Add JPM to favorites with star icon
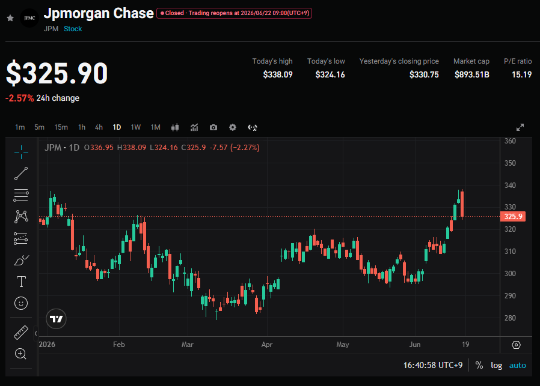Viewport: 540px width, 386px height. pos(10,18)
